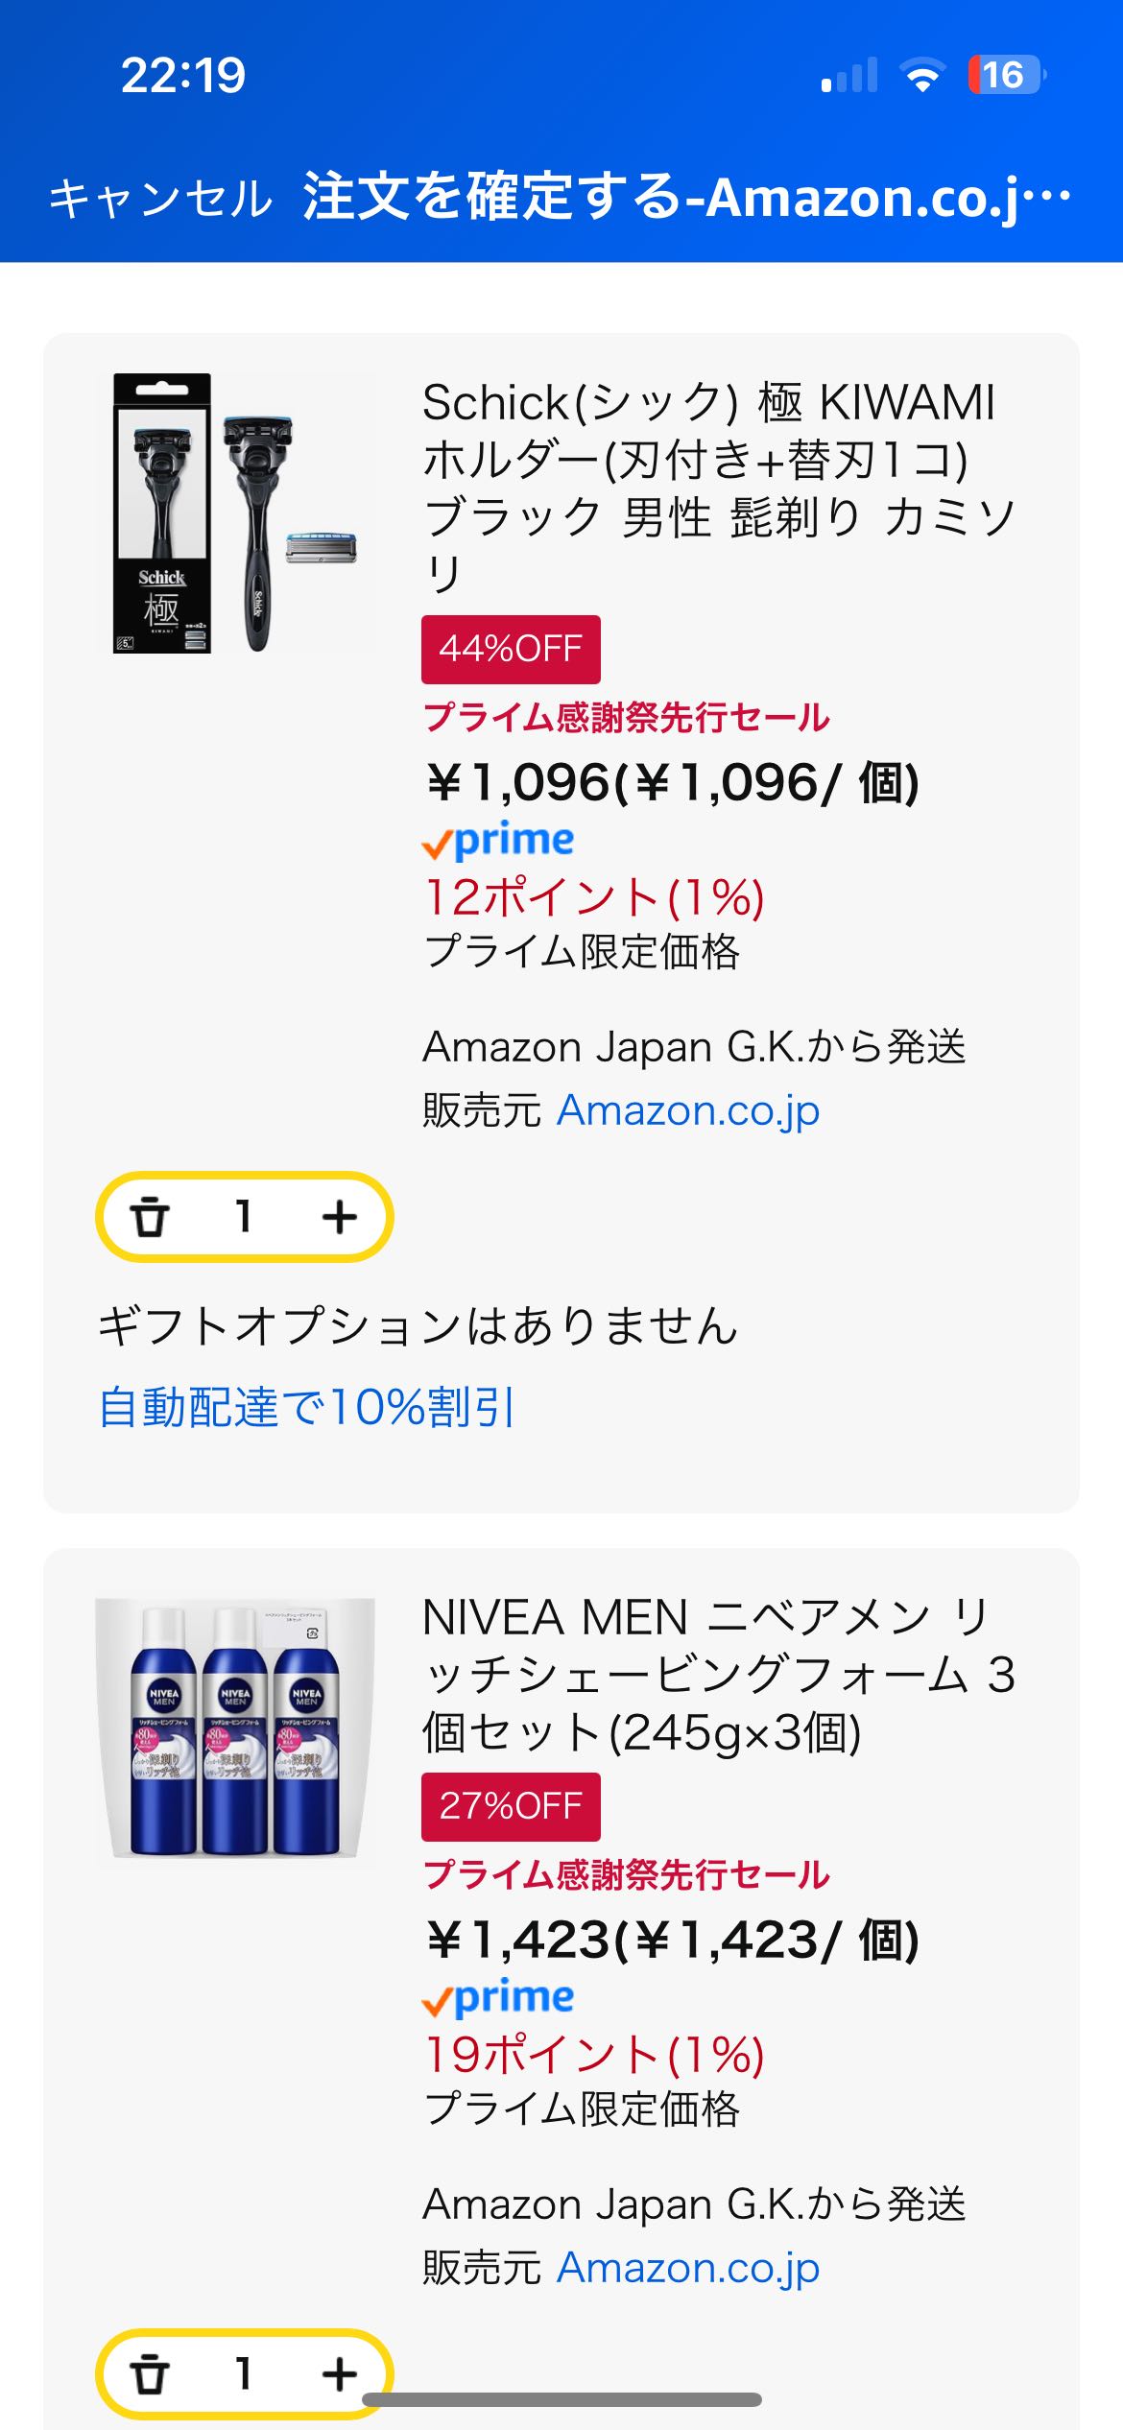Delete the Schick razor using trash icon
The width and height of the screenshot is (1123, 2430).
[x=151, y=1217]
